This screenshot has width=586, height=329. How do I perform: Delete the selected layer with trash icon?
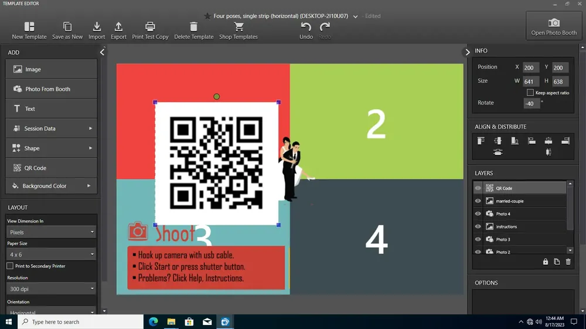point(568,262)
